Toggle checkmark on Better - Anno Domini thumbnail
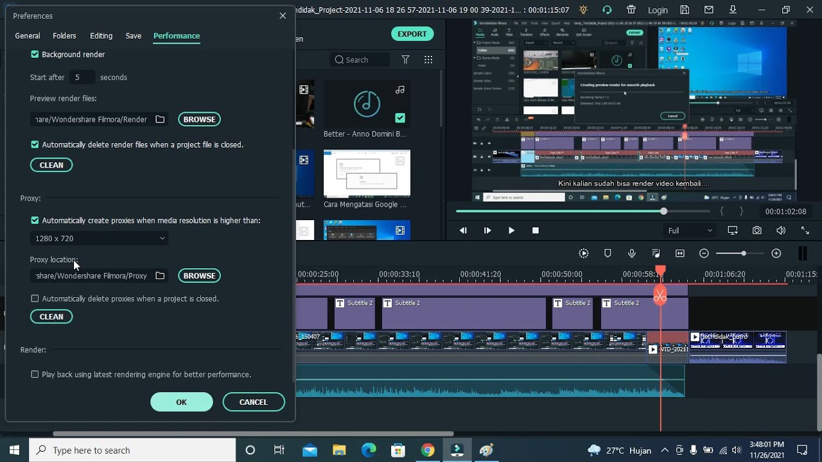 click(400, 118)
